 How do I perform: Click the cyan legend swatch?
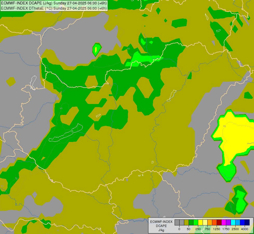coord(233,222)
